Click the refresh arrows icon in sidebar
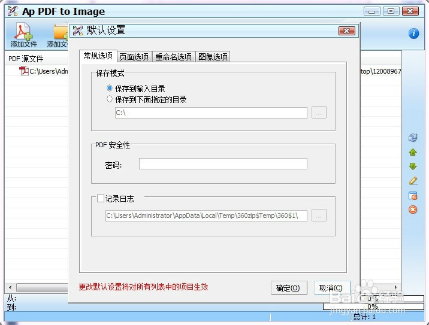 click(413, 138)
